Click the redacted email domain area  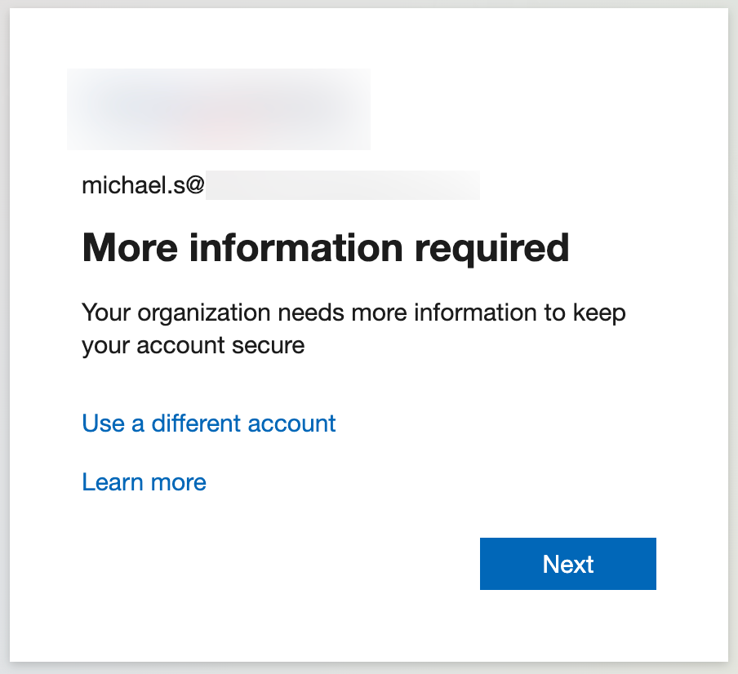(343, 185)
